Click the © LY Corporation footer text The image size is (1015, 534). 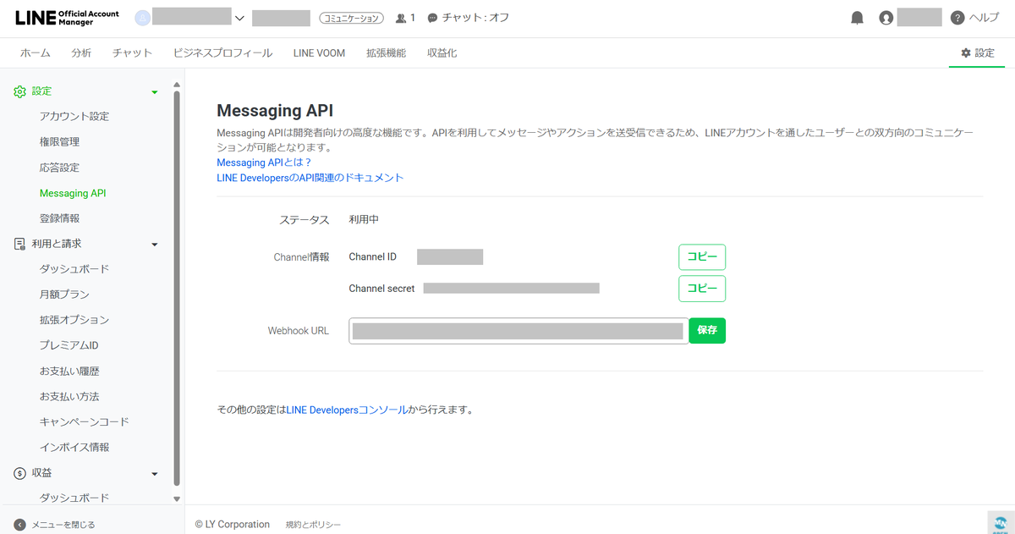(x=232, y=525)
